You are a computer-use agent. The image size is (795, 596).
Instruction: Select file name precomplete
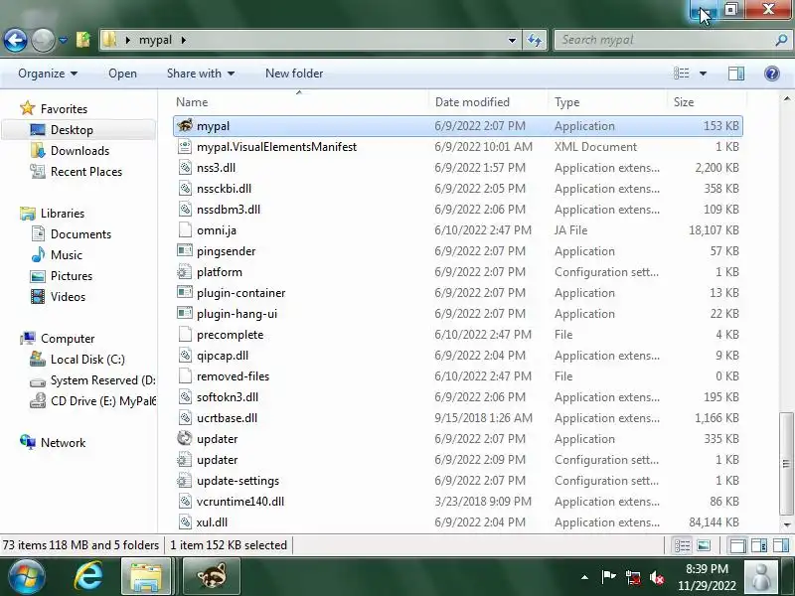coord(231,335)
